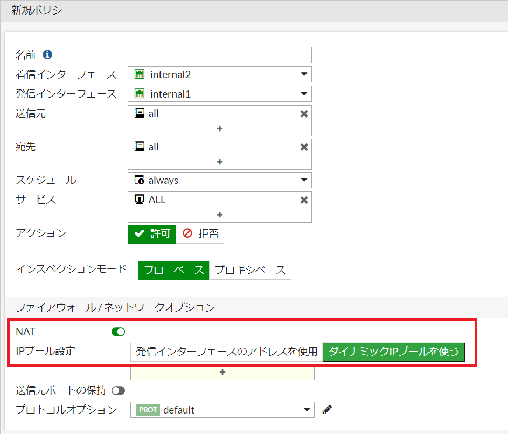Enable 送信元ポートの保持 toggle
The height and width of the screenshot is (434, 508).
119,390
